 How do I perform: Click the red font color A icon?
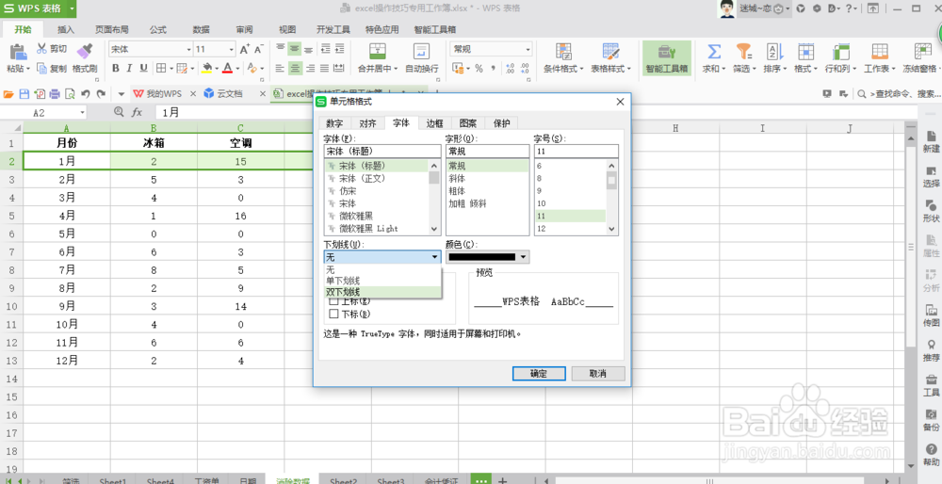[228, 69]
